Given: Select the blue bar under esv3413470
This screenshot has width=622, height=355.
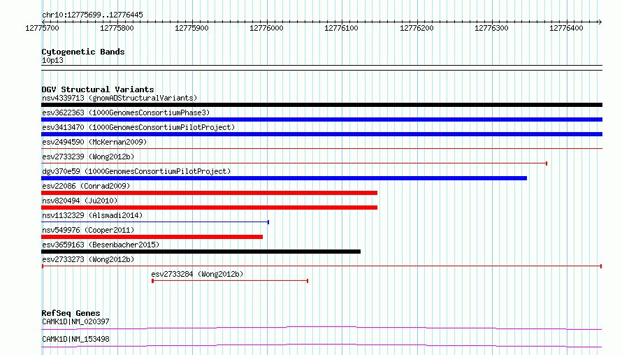Looking at the screenshot, I should (321, 134).
